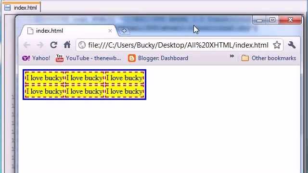Open the Blogger: Dashboard bookmark
Screen dimensions: 308x173
coord(158,58)
